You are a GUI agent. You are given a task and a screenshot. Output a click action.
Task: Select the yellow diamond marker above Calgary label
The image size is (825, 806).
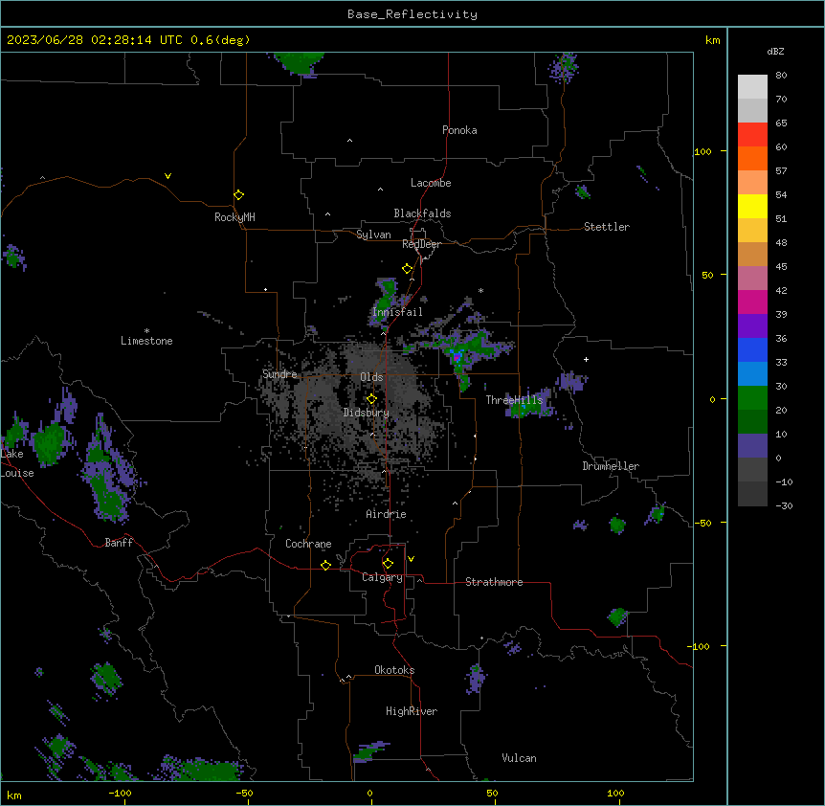[388, 564]
